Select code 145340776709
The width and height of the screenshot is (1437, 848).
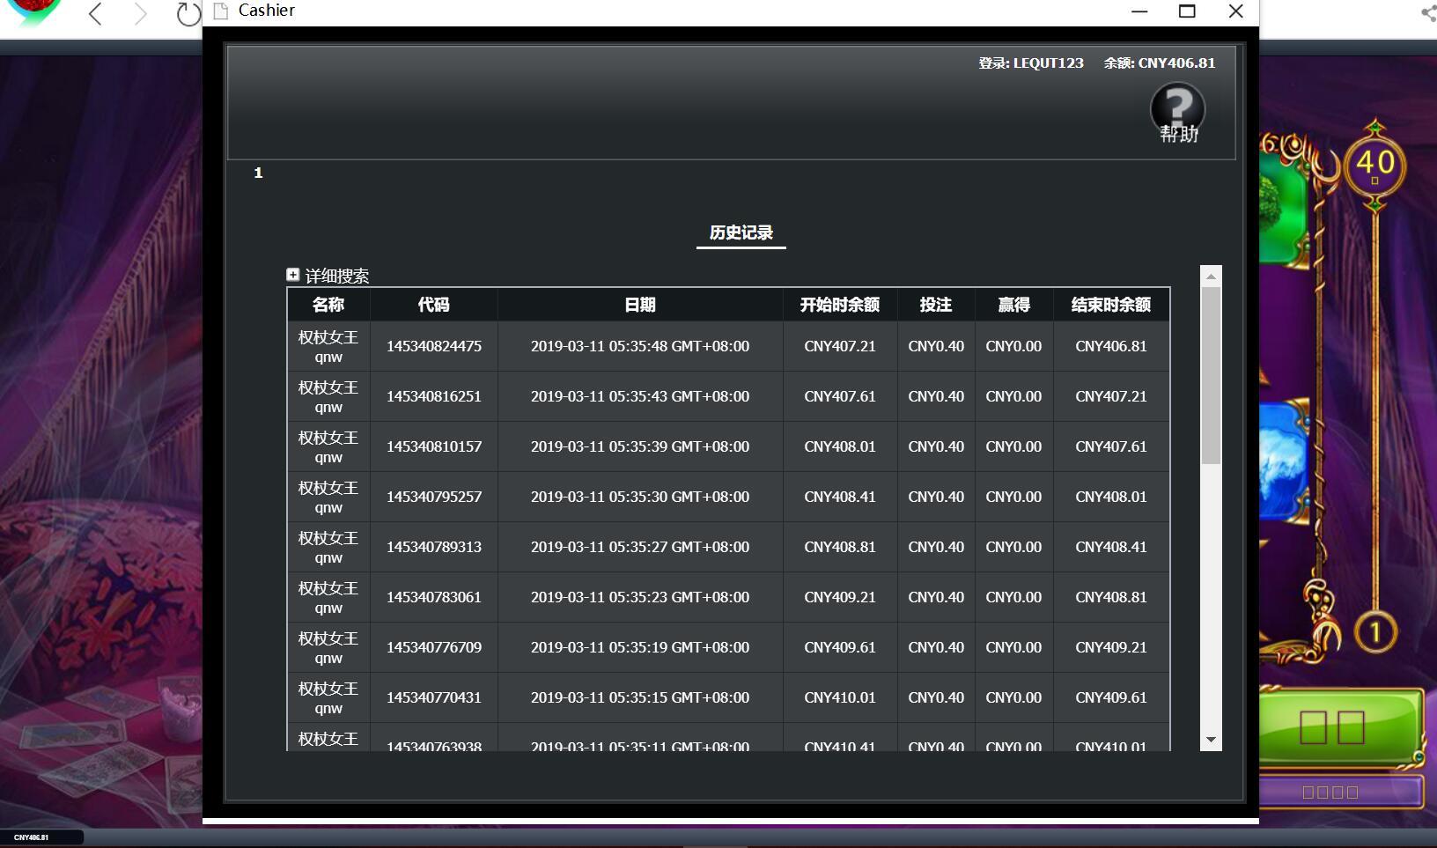click(434, 647)
